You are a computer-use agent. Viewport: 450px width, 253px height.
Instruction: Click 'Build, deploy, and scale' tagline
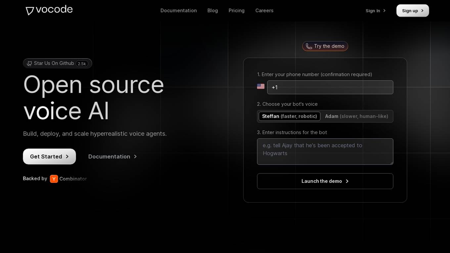95,134
